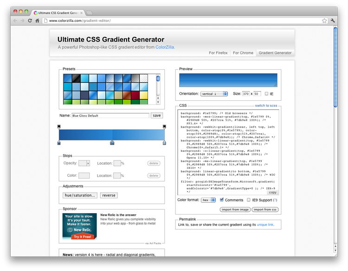Bookmark the page with the star icon

pyautogui.click(x=324, y=20)
